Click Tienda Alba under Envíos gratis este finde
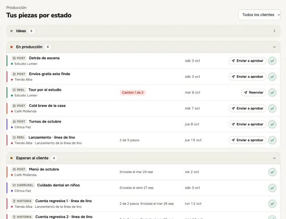The width and height of the screenshot is (286, 219). pyautogui.click(x=23, y=80)
